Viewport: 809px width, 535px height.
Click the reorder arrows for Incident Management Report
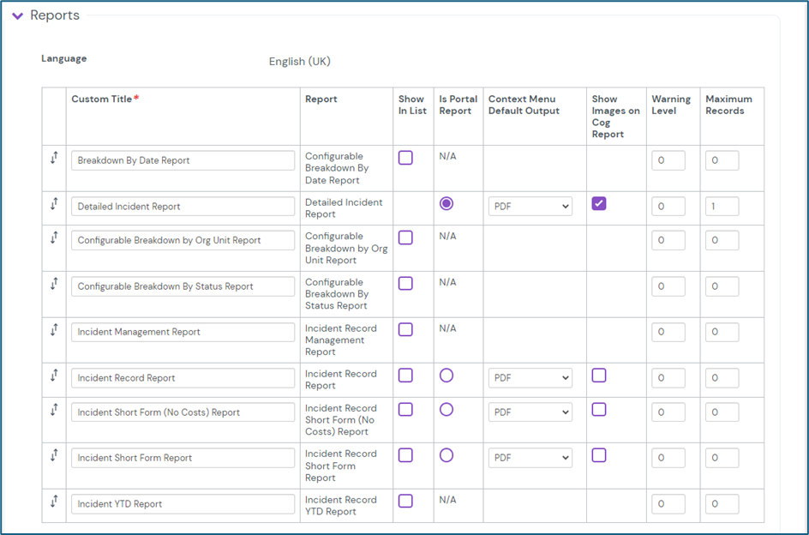coord(53,330)
